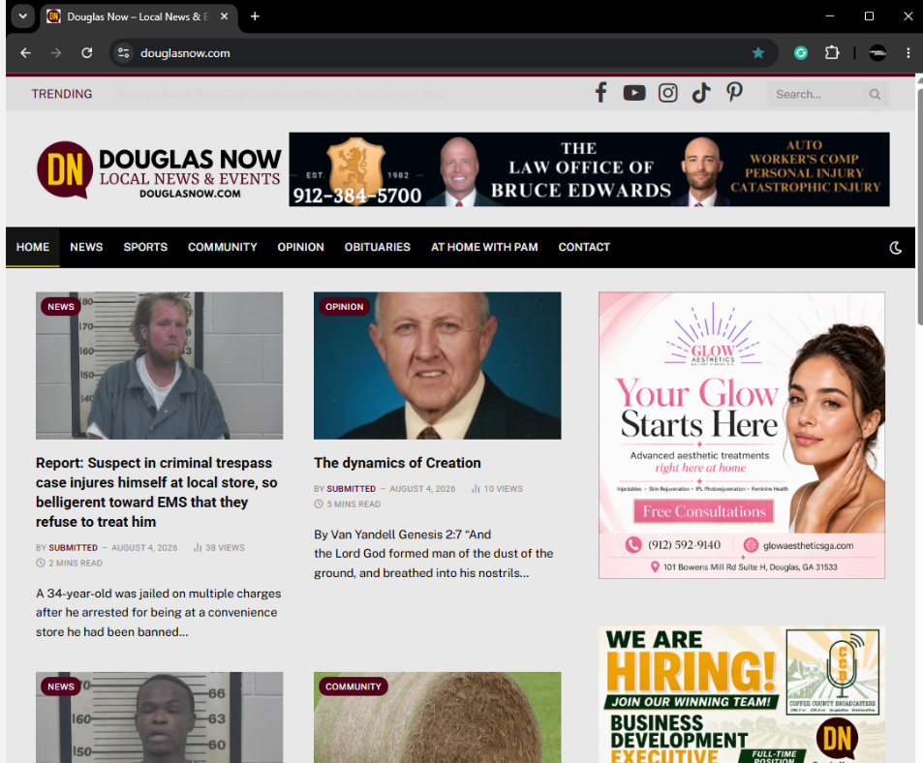Open the Glow Aesthetics advertisement
923x763 pixels.
(742, 436)
